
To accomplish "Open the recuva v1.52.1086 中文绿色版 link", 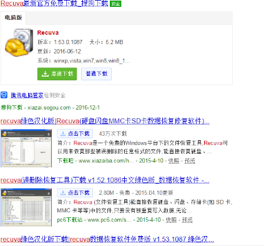I will pos(105,180).
